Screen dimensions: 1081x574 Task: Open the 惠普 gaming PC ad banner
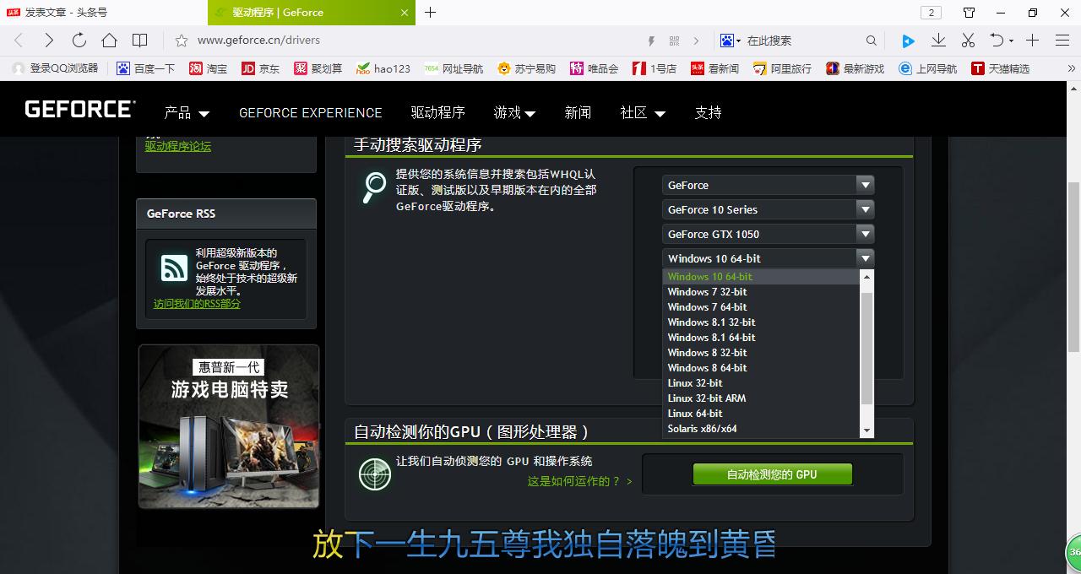[x=229, y=426]
